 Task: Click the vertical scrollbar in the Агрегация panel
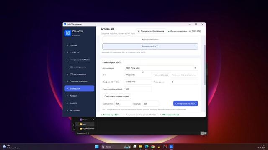click(205, 65)
